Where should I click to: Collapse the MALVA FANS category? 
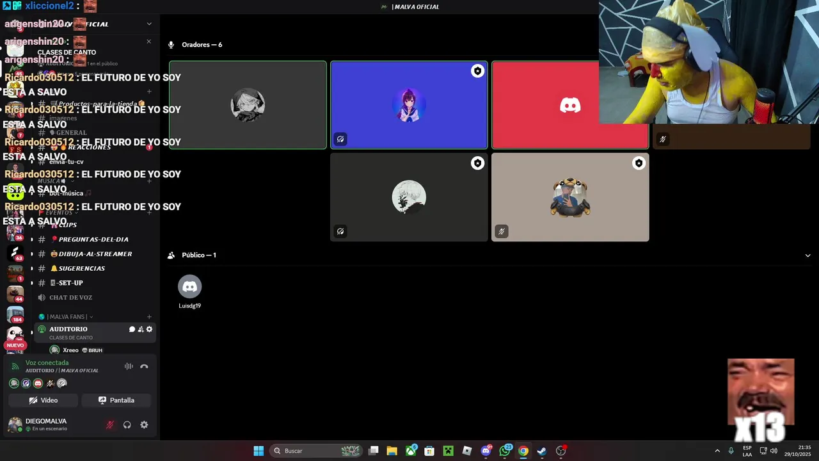(x=66, y=317)
